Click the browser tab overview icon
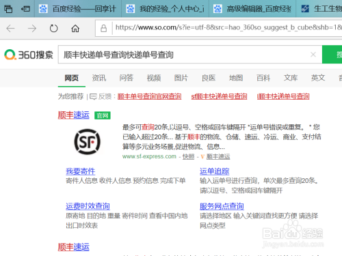Viewport: 342px width, 256px height. pyautogui.click(x=8, y=9)
